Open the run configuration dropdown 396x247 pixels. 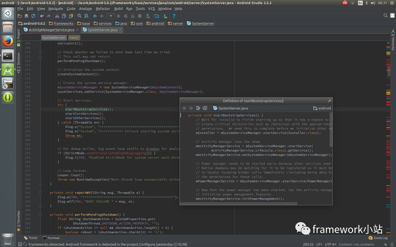click(x=111, y=16)
